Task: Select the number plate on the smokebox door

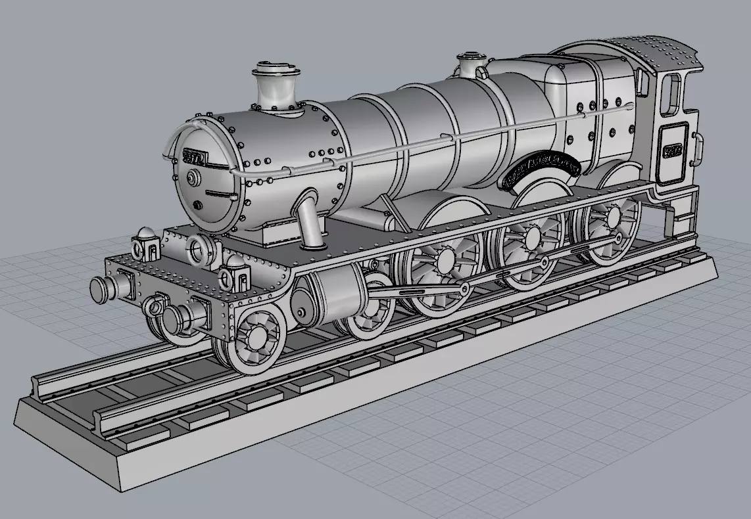Action: point(195,157)
